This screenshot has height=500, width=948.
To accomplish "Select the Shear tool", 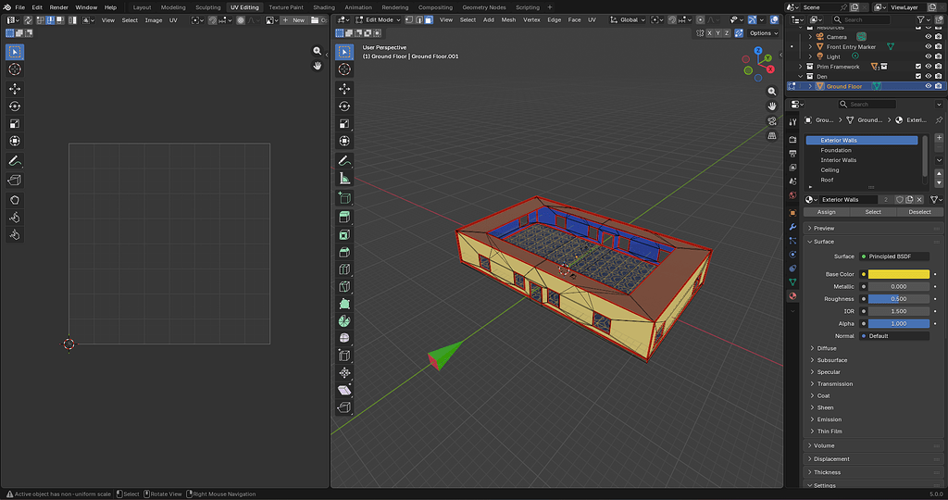I will [x=344, y=390].
